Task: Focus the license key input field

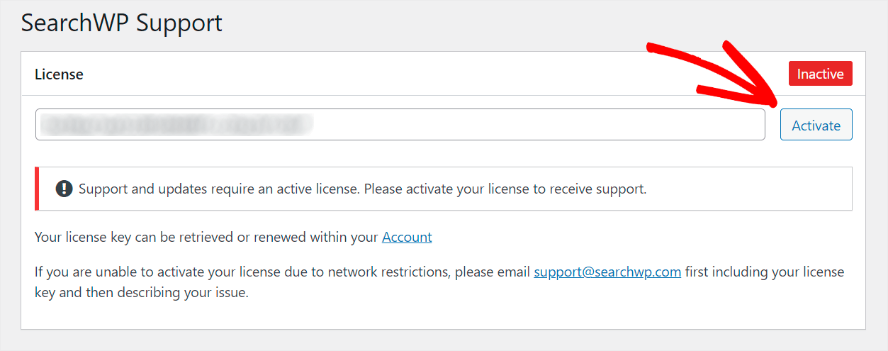Action: [400, 125]
